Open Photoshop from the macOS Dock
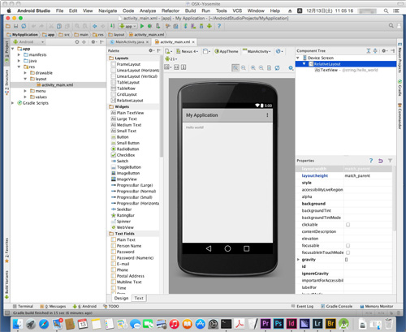This screenshot has width=406, height=332. click(x=279, y=324)
